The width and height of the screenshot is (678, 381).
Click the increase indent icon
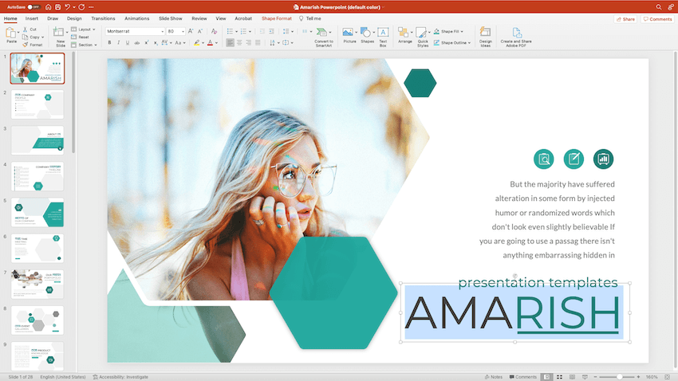point(271,31)
